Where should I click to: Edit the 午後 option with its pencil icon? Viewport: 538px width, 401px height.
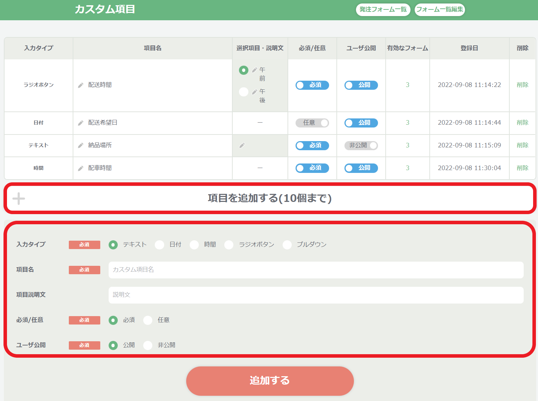(255, 92)
